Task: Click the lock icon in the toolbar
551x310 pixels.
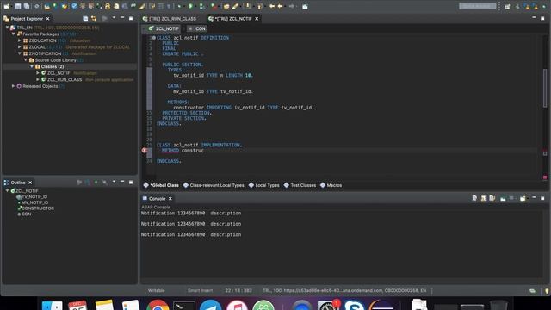Action: pos(108,6)
